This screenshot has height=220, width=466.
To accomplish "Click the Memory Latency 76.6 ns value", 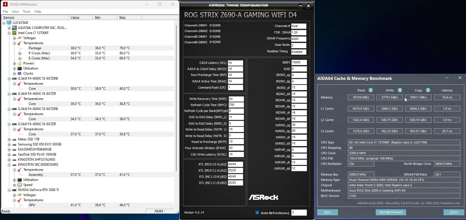I will tap(447, 97).
